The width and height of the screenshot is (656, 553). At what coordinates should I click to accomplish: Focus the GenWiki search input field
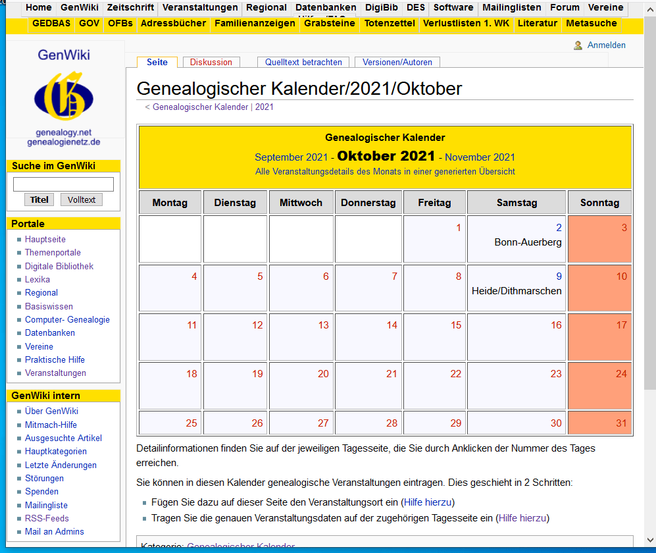63,184
